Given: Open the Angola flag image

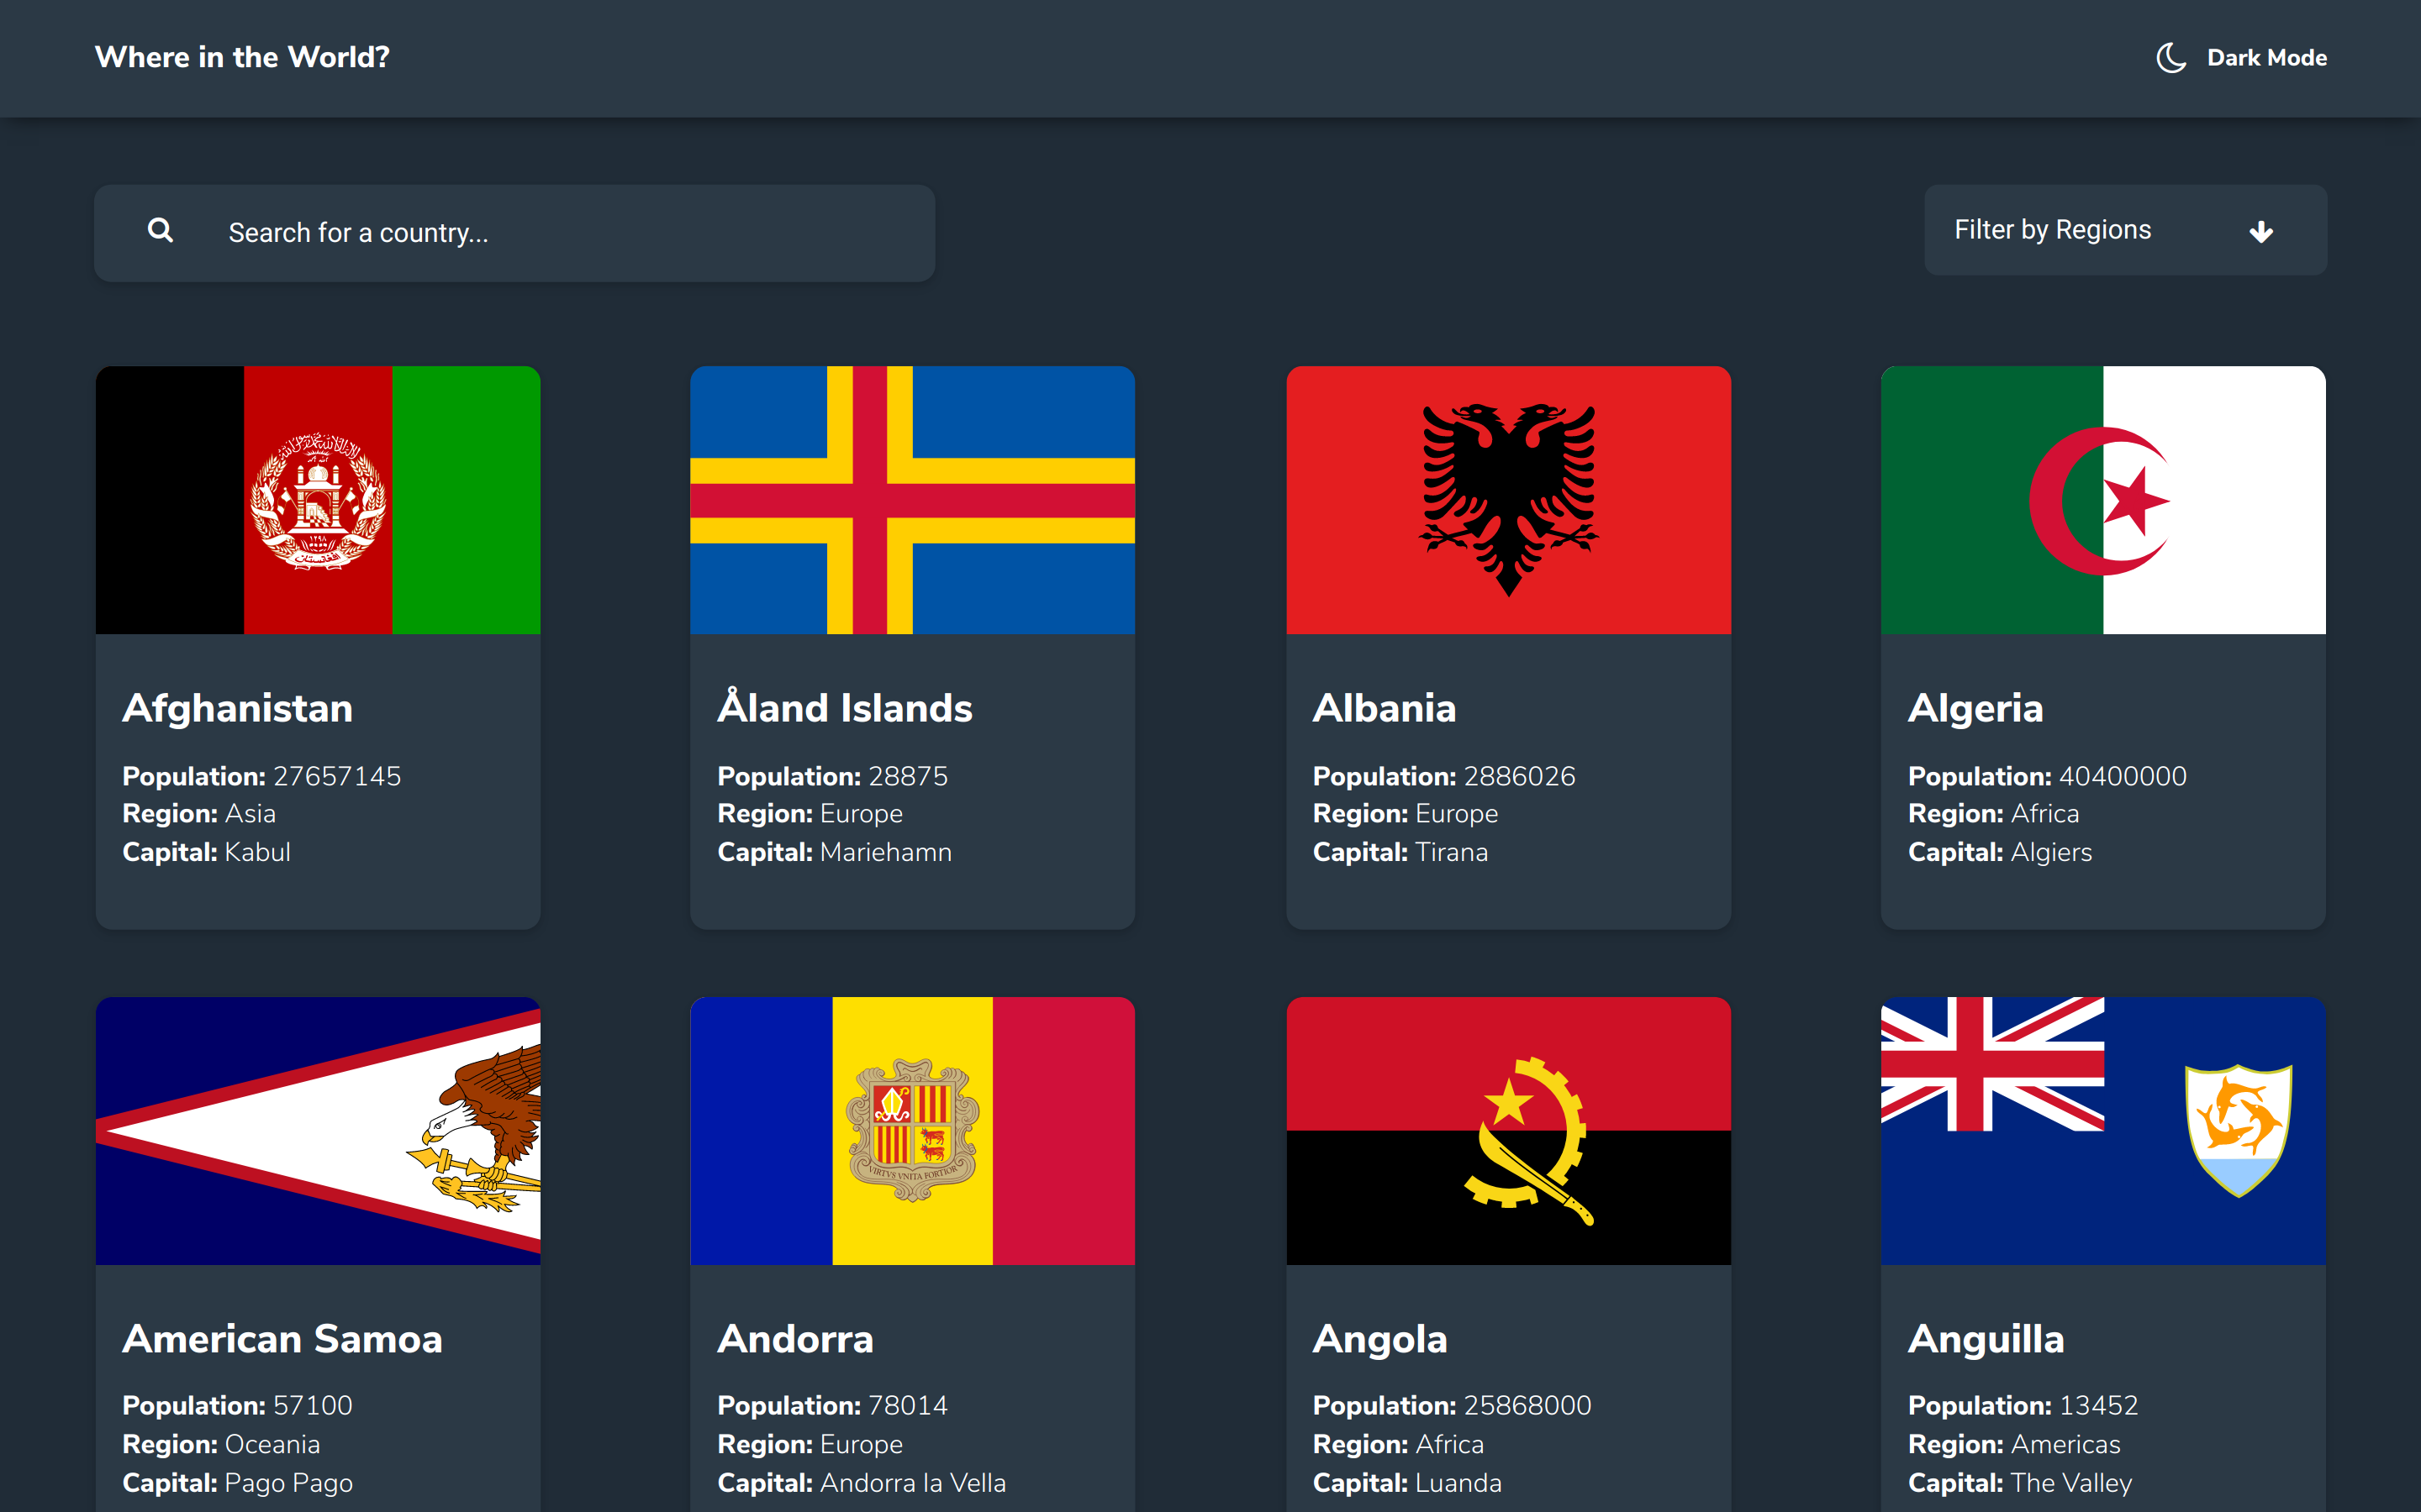Looking at the screenshot, I should click(x=1507, y=1130).
